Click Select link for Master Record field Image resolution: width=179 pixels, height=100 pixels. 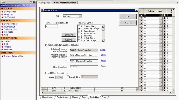pos(103,55)
